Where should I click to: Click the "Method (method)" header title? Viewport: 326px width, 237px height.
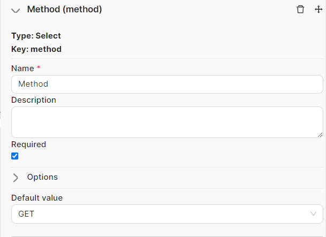pos(64,10)
